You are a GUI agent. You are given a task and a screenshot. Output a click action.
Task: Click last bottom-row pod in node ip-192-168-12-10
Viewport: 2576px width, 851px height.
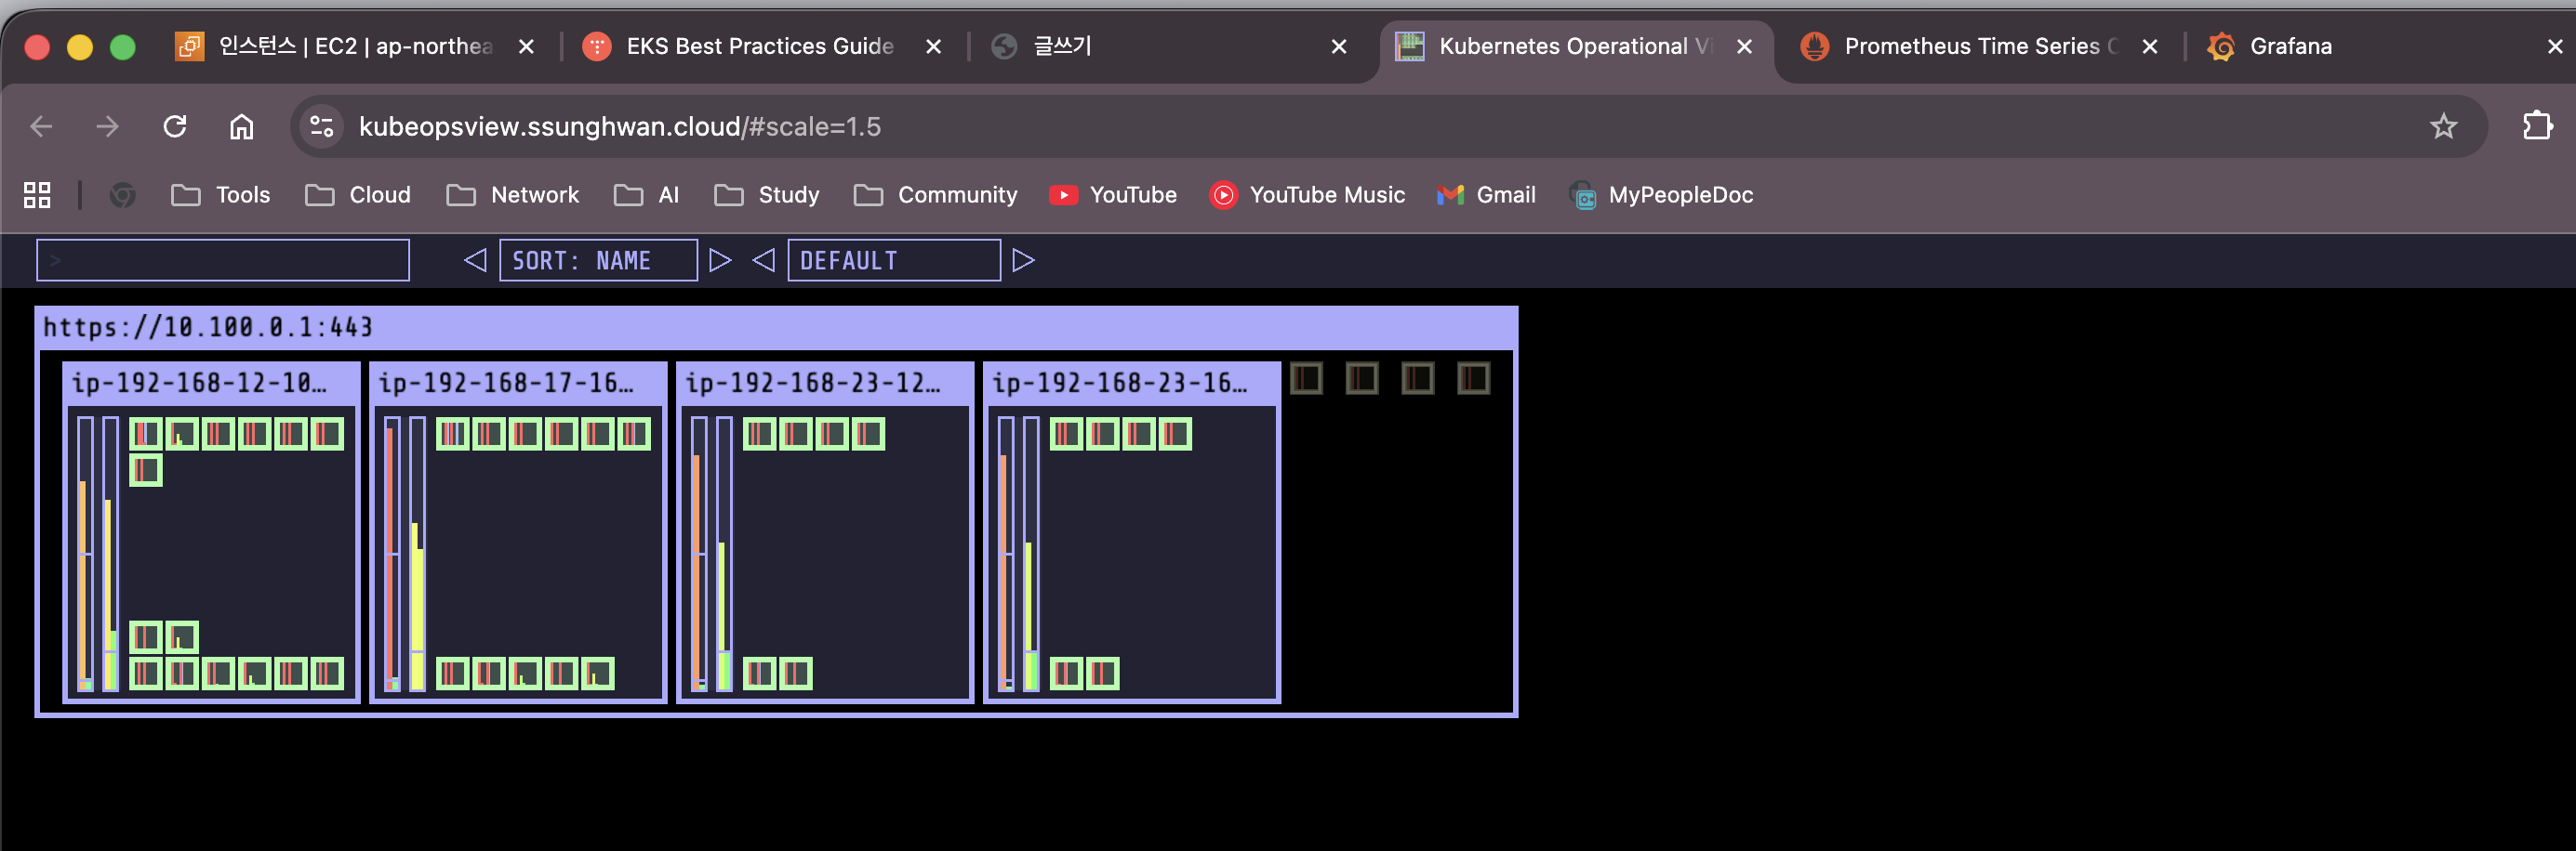tap(327, 674)
